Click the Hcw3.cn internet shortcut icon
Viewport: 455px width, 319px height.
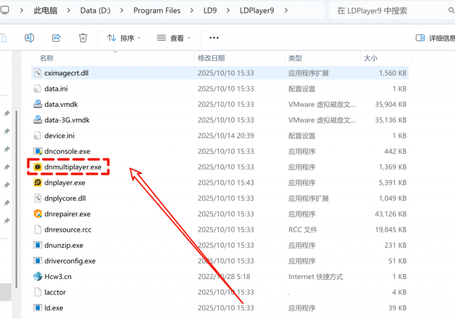(38, 276)
